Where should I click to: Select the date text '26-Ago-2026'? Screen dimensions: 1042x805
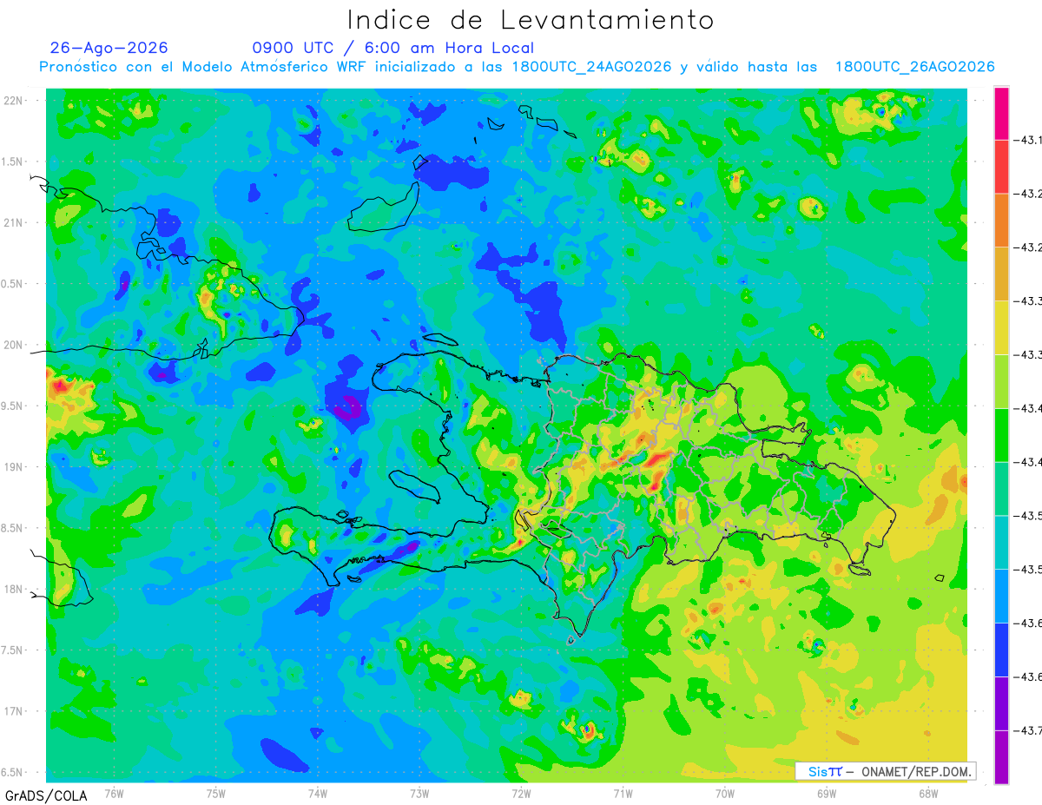(109, 48)
